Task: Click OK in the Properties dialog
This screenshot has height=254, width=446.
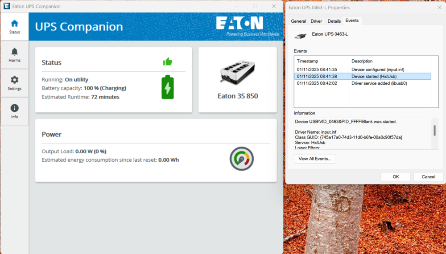Action: (396, 177)
